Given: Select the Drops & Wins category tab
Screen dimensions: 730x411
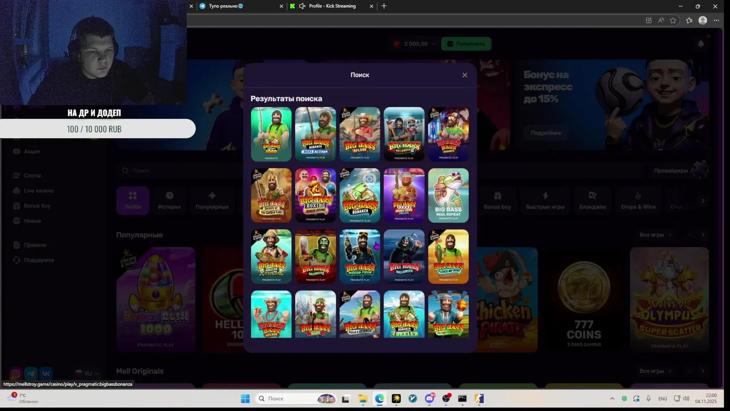Looking at the screenshot, I should tap(638, 201).
